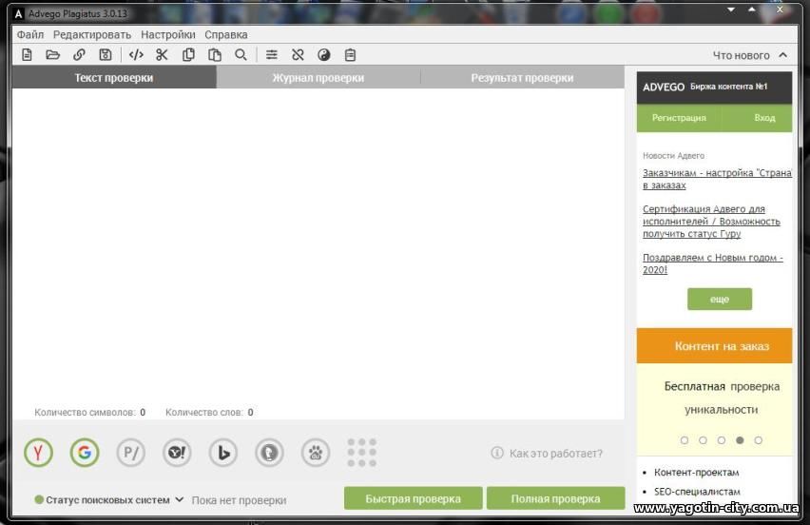Click Количество слов counter text
Image resolution: width=810 pixels, height=525 pixels.
pyautogui.click(x=209, y=413)
